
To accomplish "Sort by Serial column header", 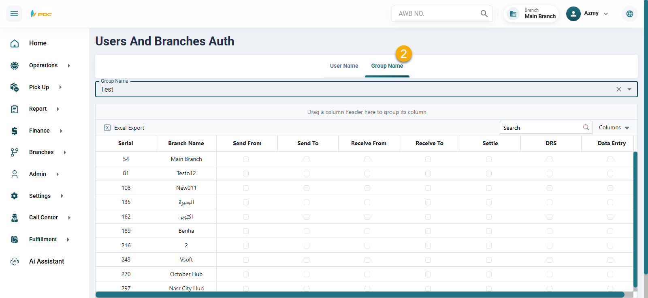I will pos(126,143).
